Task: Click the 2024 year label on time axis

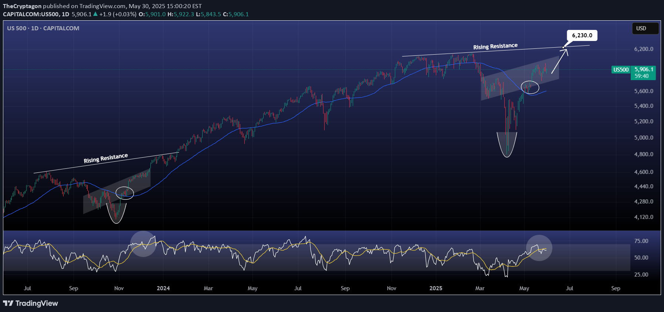Action: click(x=163, y=288)
